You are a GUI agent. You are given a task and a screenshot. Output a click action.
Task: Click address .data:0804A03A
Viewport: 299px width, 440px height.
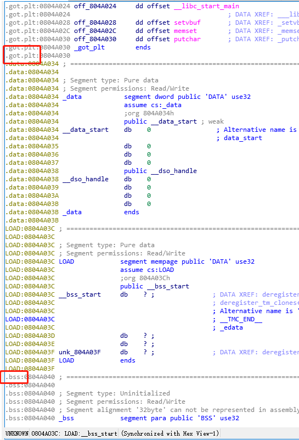pyautogui.click(x=32, y=196)
